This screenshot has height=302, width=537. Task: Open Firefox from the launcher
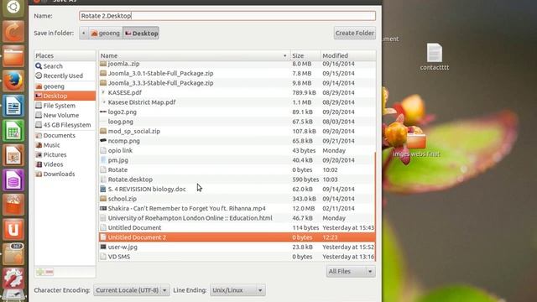[x=13, y=81]
